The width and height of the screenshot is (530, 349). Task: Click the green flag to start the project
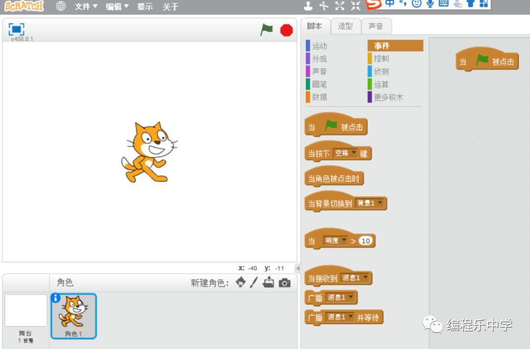coord(266,30)
